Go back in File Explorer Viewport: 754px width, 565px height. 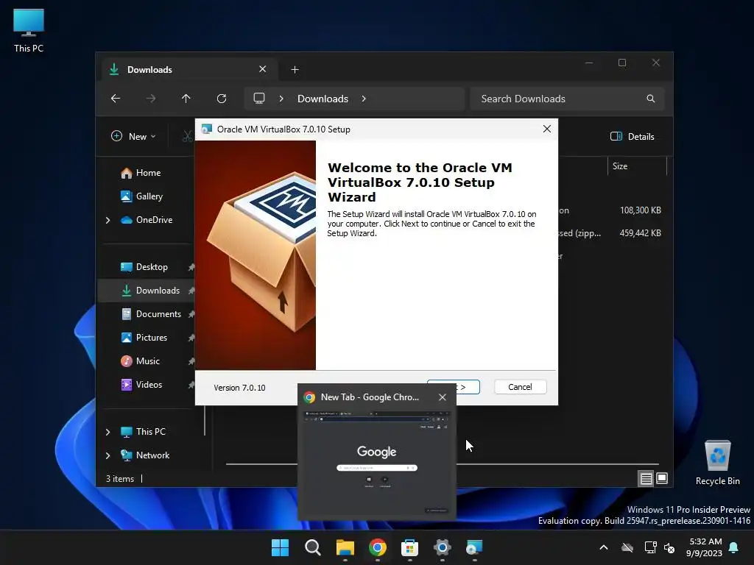pos(116,99)
